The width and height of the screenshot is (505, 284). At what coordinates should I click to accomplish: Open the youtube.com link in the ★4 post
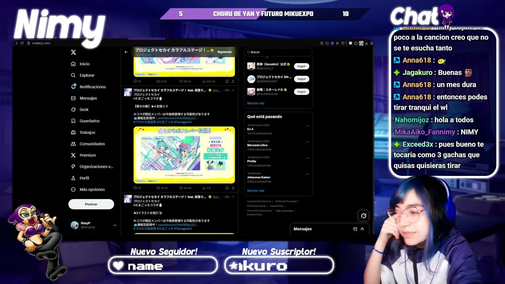click(178, 118)
